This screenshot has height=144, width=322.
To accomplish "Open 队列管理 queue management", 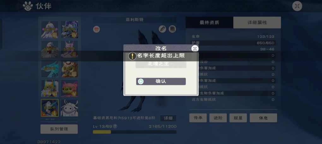I will click(59, 129).
